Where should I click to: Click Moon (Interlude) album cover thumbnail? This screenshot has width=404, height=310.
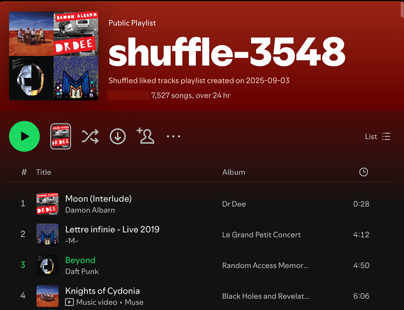click(x=47, y=204)
